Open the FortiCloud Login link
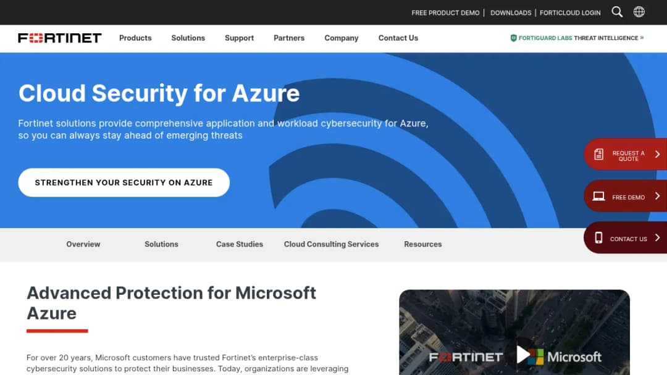Viewport: 667px width, 375px height. click(570, 13)
